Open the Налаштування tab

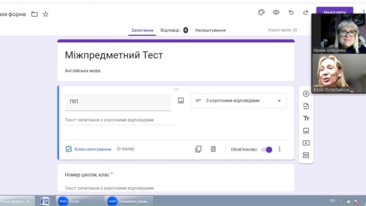pyautogui.click(x=210, y=30)
